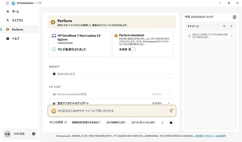The width and height of the screenshot is (242, 142).
Task: Open settings gear next to user name
Action: [34, 134]
